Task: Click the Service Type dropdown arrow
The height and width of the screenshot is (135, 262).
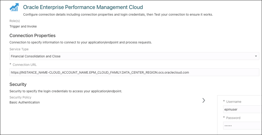Action: point(256,56)
